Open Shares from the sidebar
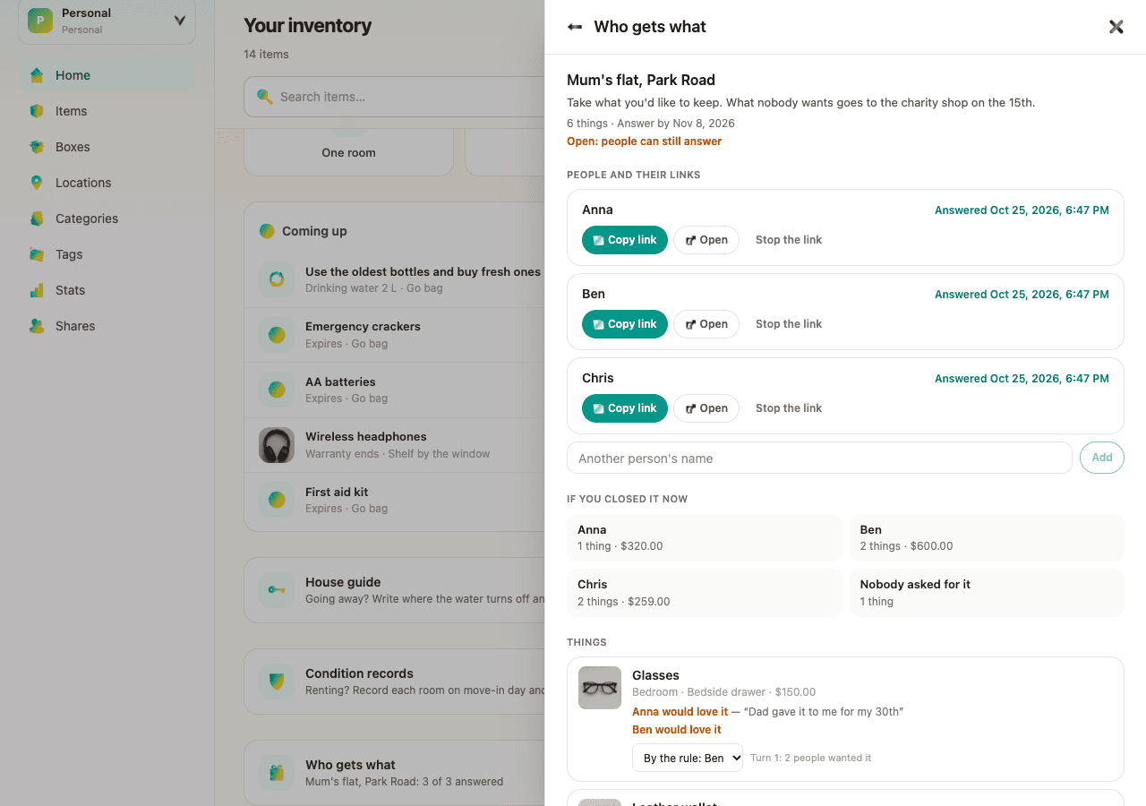Image resolution: width=1146 pixels, height=806 pixels. coord(107,326)
